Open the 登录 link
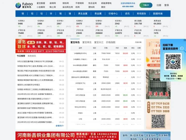This screenshot has width=186, height=140. point(167,5)
